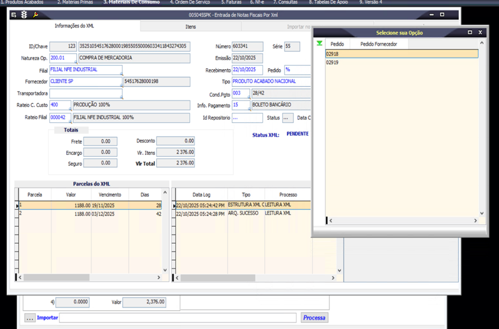Open 7. Consultas menu

click(286, 2)
